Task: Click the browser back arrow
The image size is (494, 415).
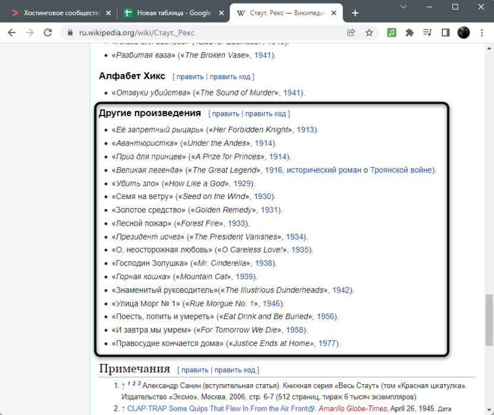Action: click(12, 33)
